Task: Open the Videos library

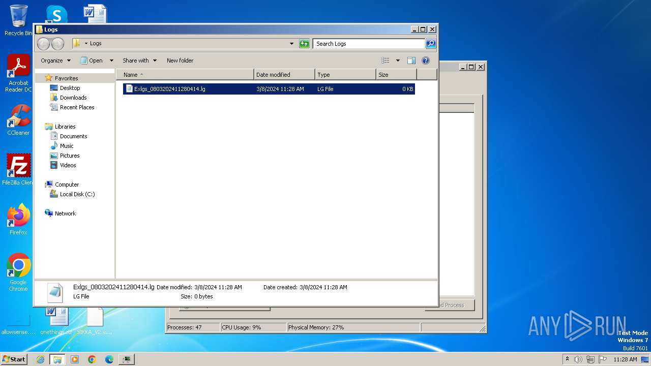Action: tap(68, 165)
